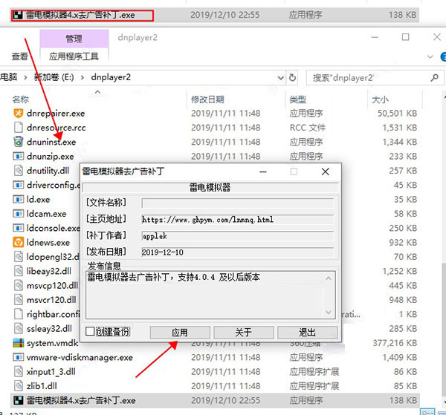Click the info box scroll up arrow
The image size is (446, 415).
[329, 278]
